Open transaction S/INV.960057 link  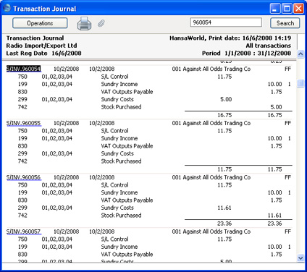(x=23, y=231)
